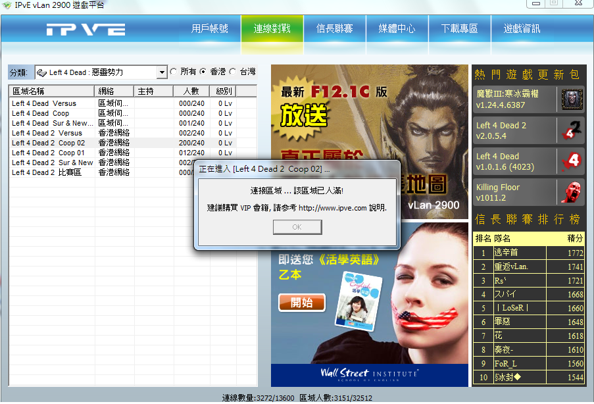This screenshot has width=594, height=404.
Task: Sort by 網絡 column header
Action: click(x=114, y=91)
